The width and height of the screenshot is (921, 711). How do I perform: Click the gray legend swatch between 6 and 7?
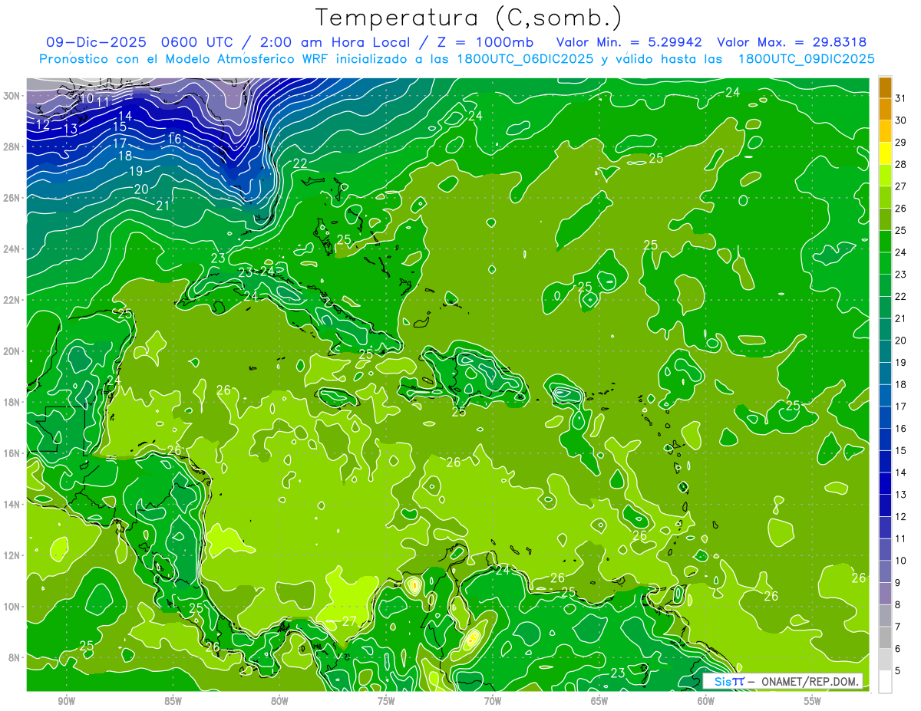[x=885, y=638]
